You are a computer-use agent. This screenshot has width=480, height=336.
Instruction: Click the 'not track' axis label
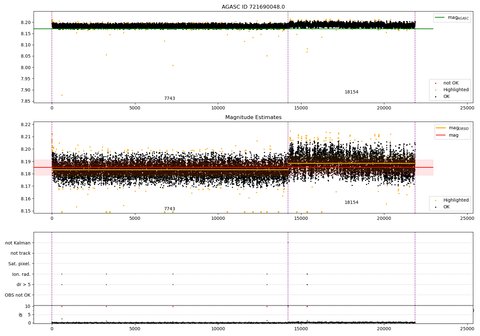20,253
